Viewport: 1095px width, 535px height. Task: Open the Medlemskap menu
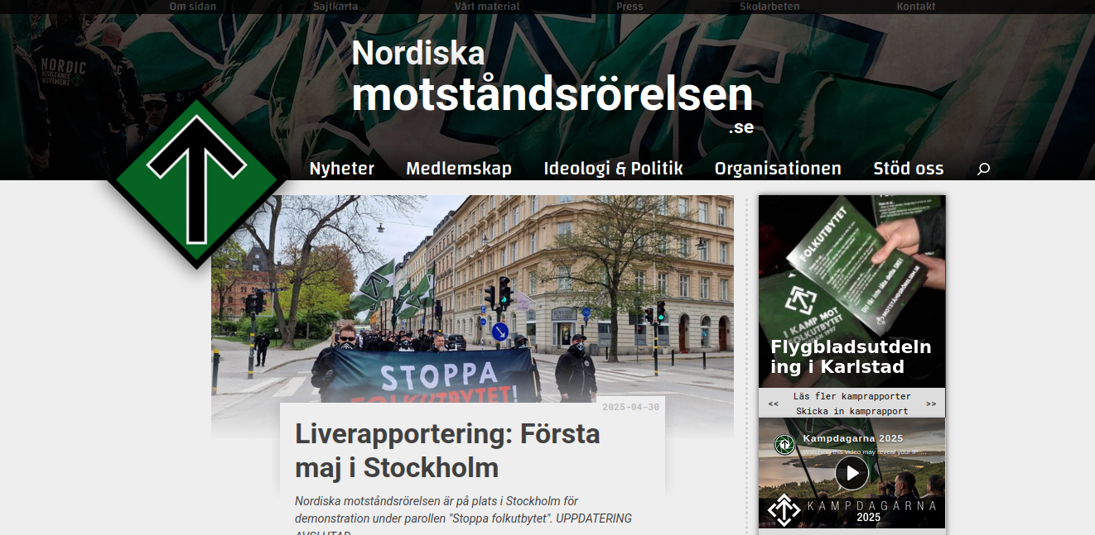tap(459, 169)
